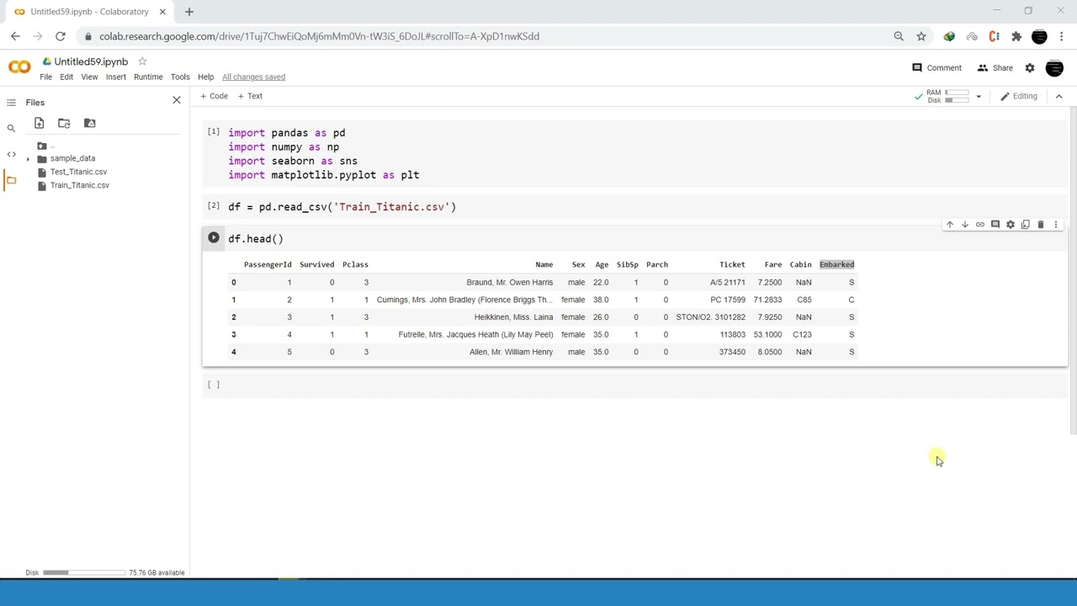Star the Untitled59.ipynb notebook
Screen dimensions: 1077x606
click(x=142, y=61)
